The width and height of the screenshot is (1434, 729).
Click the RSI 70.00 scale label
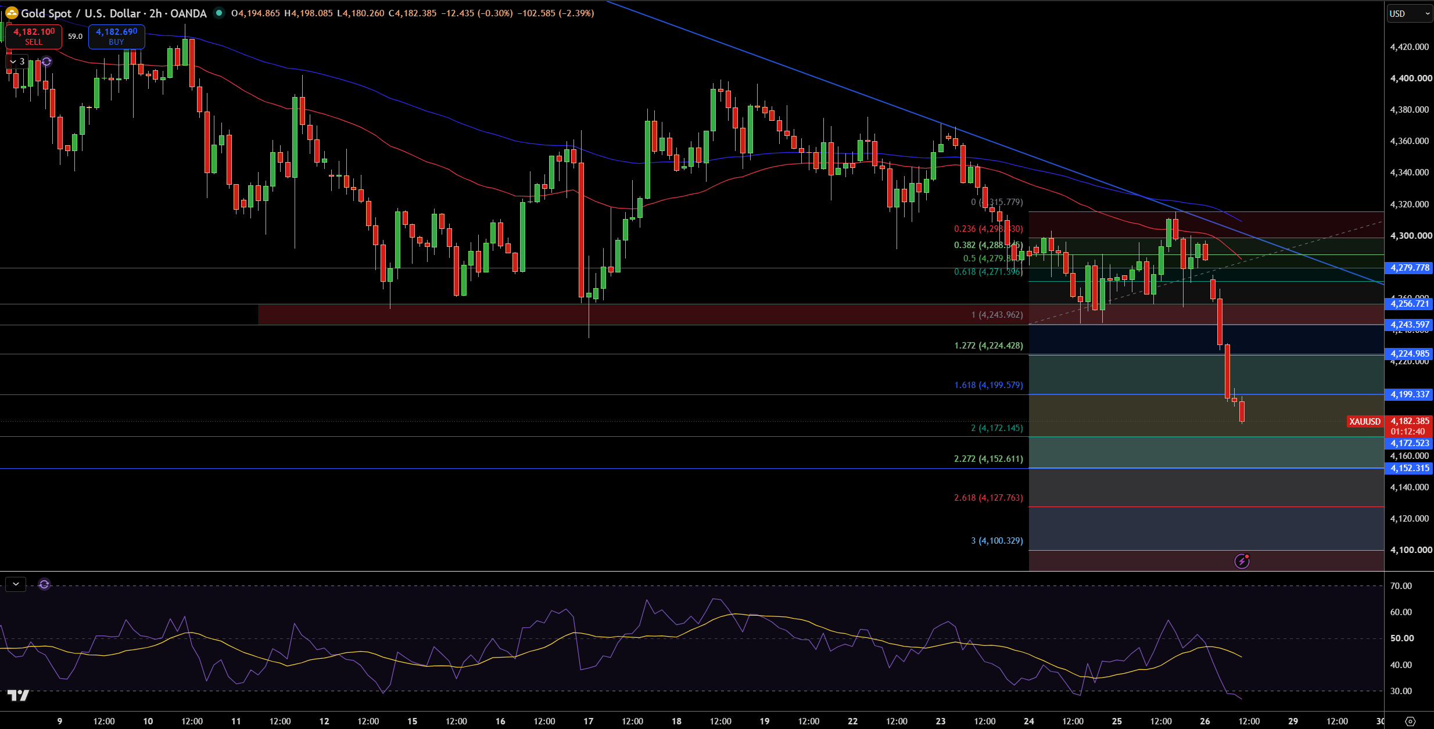click(1401, 586)
